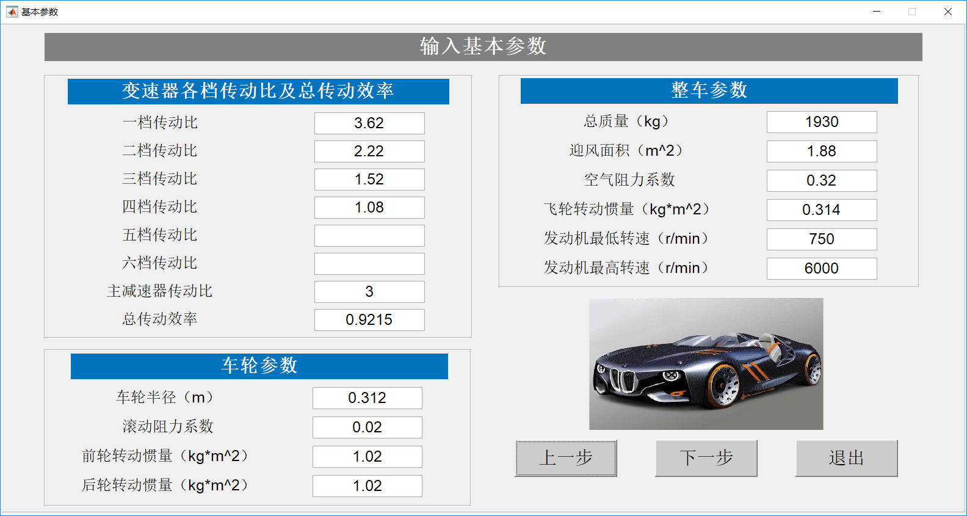Click the empty 五档传动比 field

tap(369, 236)
